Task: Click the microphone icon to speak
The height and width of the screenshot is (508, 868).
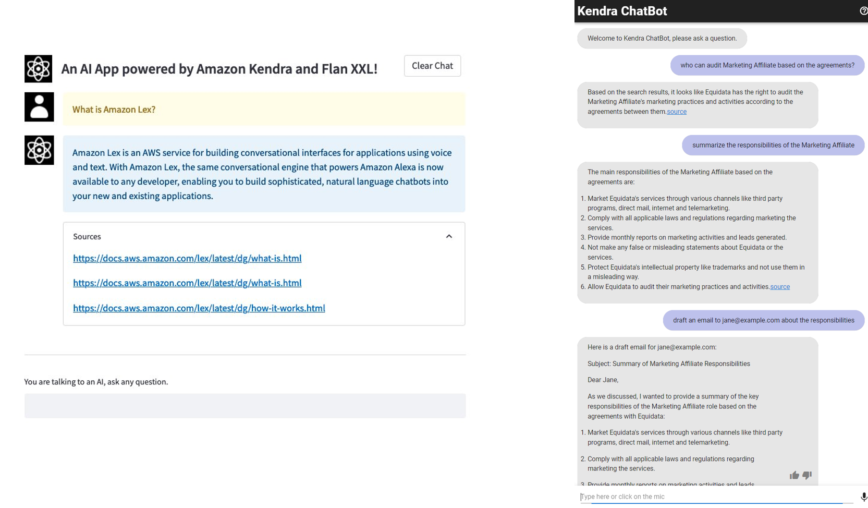Action: click(x=863, y=497)
